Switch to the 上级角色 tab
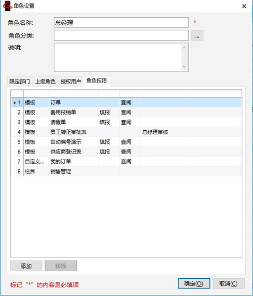 click(x=45, y=82)
